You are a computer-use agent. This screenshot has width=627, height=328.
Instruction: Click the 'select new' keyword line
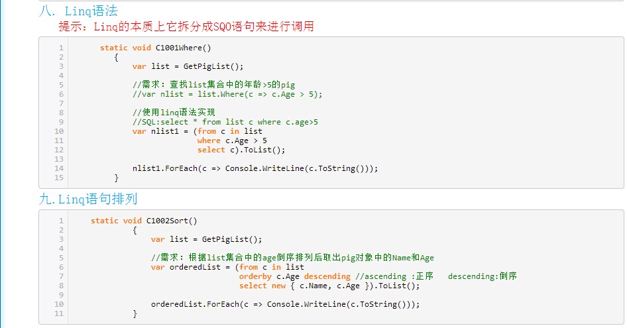click(262, 286)
